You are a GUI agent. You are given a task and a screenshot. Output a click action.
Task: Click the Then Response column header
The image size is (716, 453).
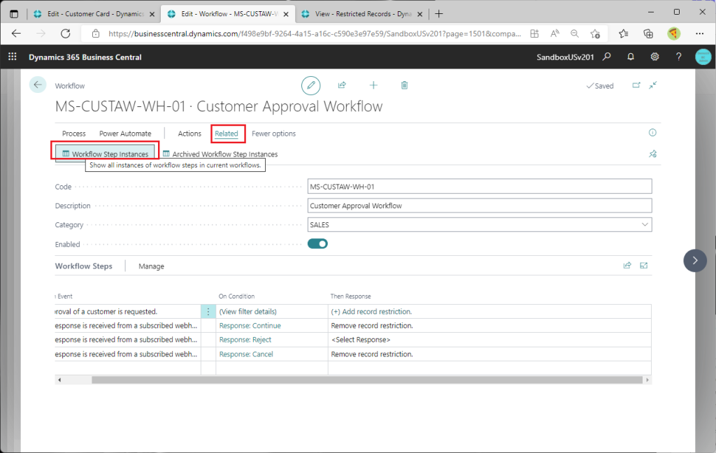click(351, 296)
